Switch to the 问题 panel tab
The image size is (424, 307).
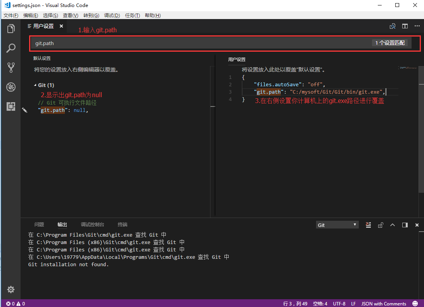(x=39, y=225)
